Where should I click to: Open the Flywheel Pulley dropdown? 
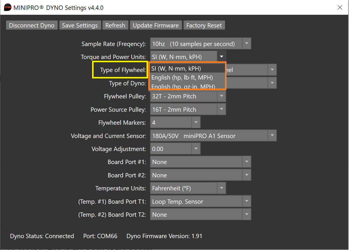(188, 96)
